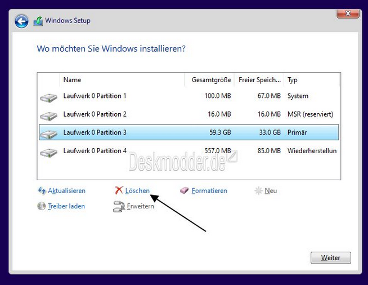This screenshot has width=368, height=285.
Task: Click the Windows Setup title icon
Action: tap(38, 21)
